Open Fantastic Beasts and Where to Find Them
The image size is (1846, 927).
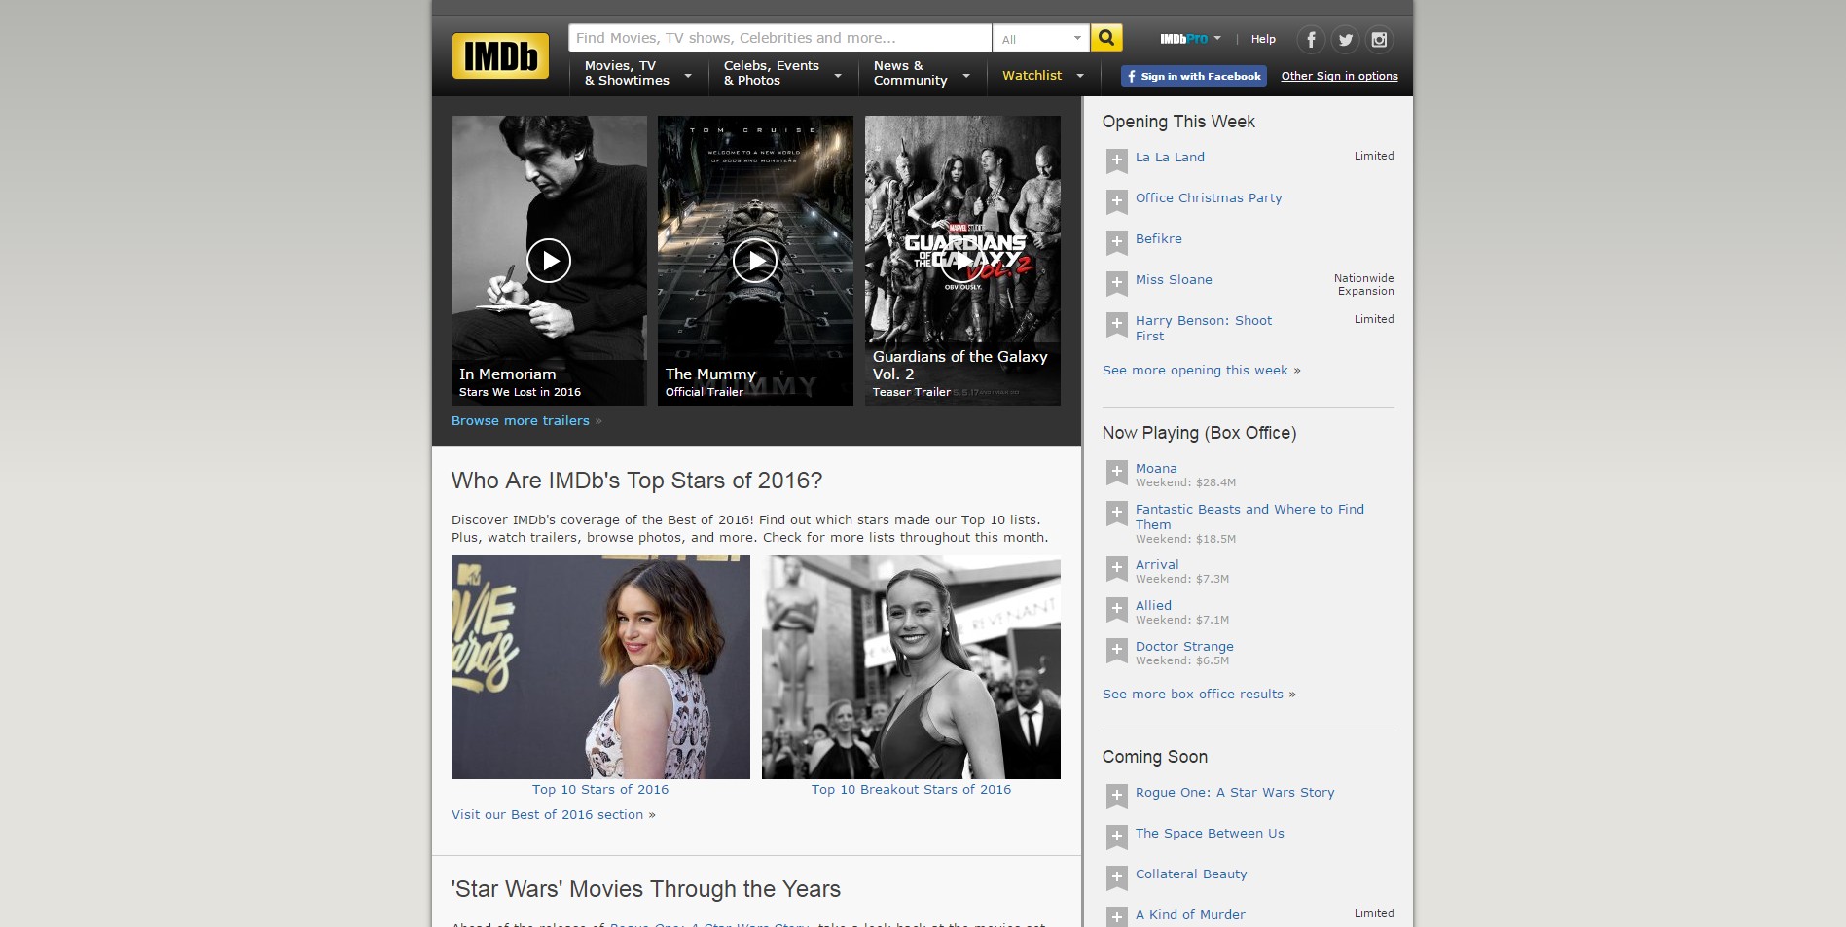1249,517
